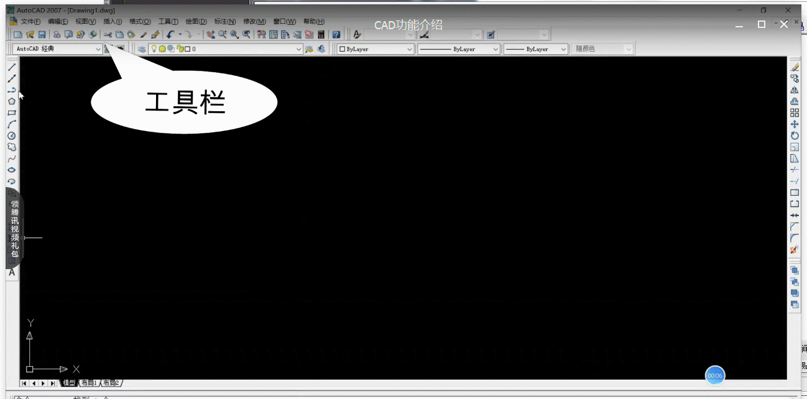Choose the Rectangle draw tool

12,112
